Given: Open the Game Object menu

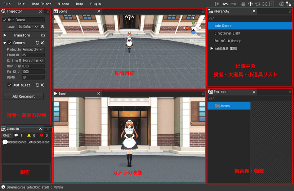Looking at the screenshot, I should 41,4.
